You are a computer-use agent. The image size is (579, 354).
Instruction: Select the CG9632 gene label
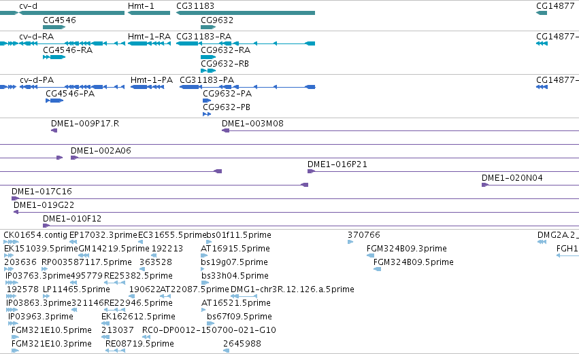pos(217,20)
